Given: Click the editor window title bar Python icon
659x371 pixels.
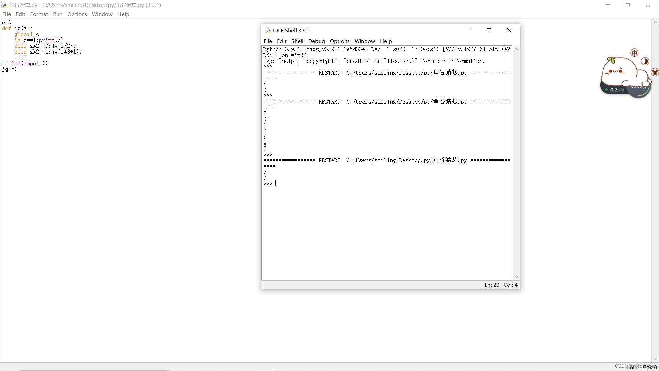Looking at the screenshot, I should pos(4,5).
